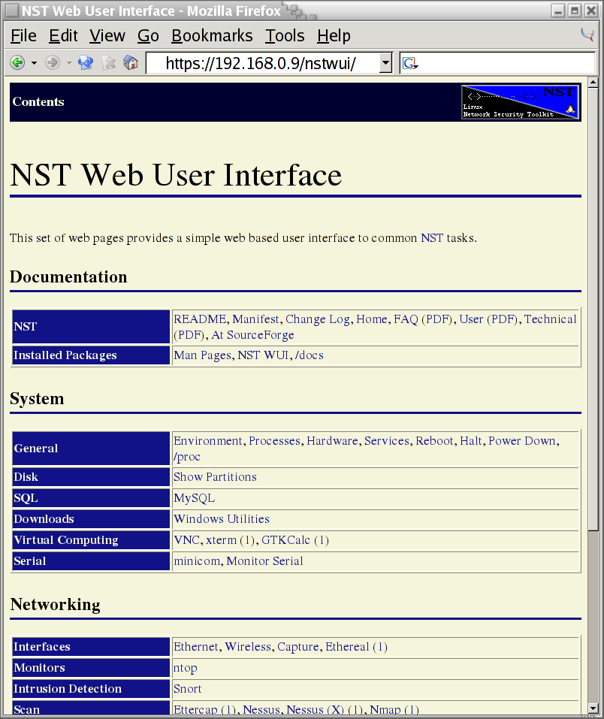Click the Stop loading icon
This screenshot has width=604, height=719.
[109, 63]
